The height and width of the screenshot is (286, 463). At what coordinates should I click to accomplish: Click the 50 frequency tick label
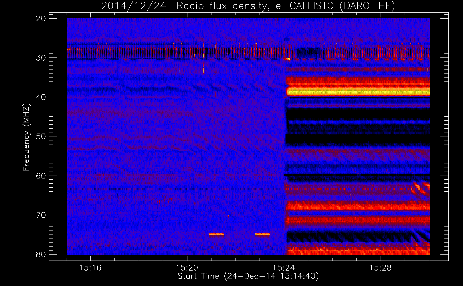[41, 136]
